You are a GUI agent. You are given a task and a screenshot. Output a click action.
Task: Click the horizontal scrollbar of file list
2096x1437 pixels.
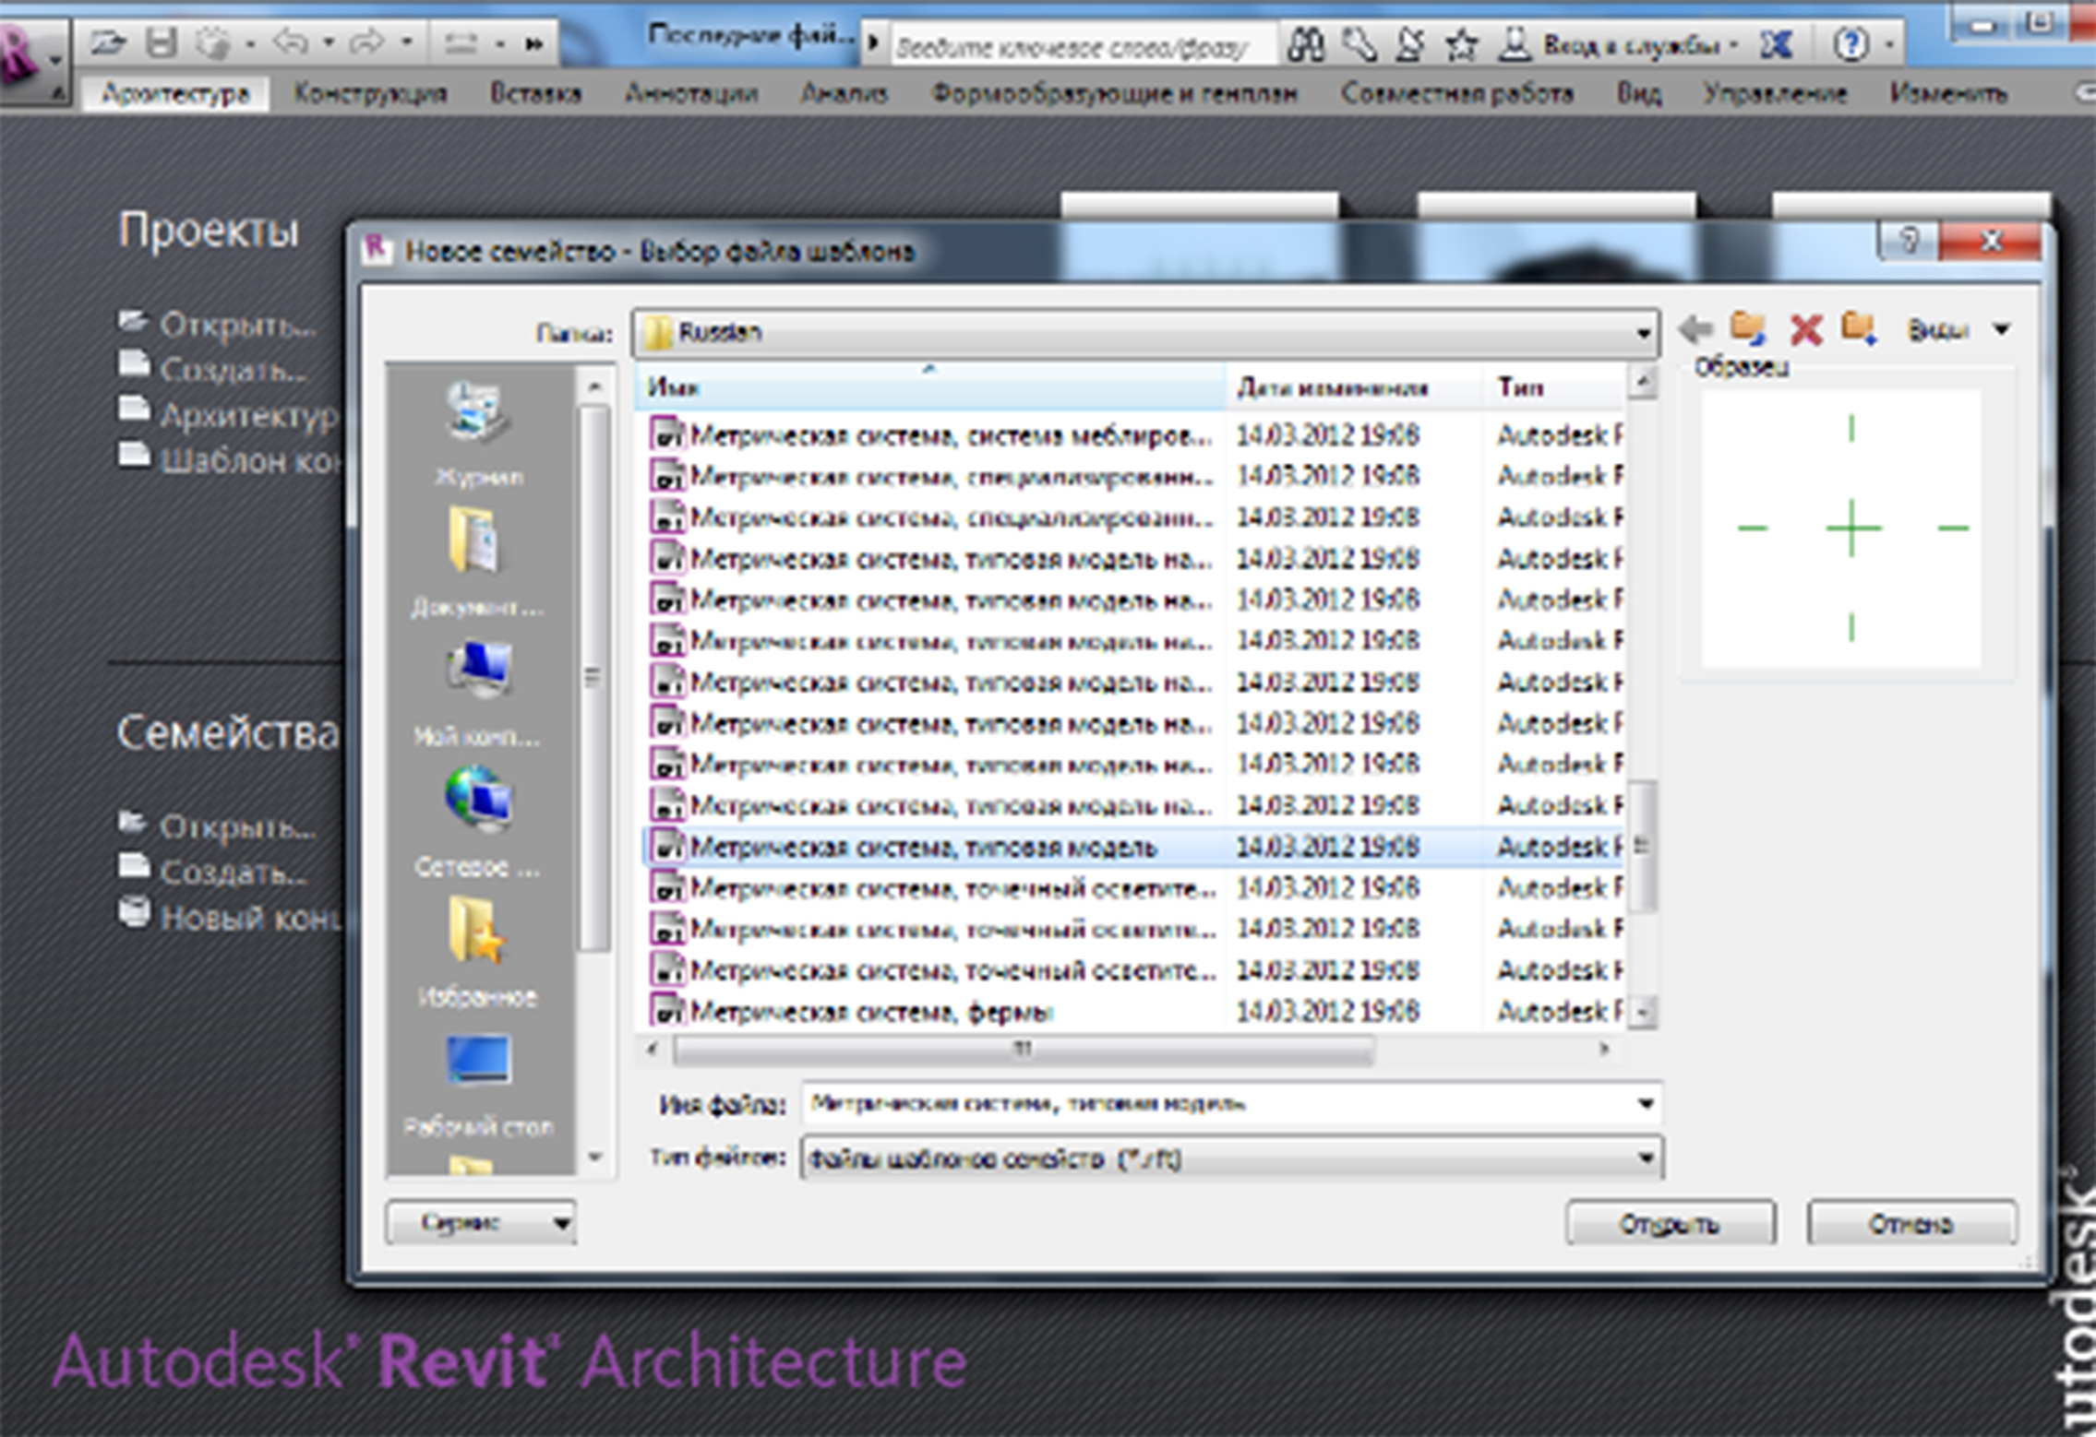coord(1023,1050)
